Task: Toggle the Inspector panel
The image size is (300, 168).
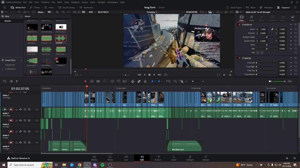Action: [283, 7]
